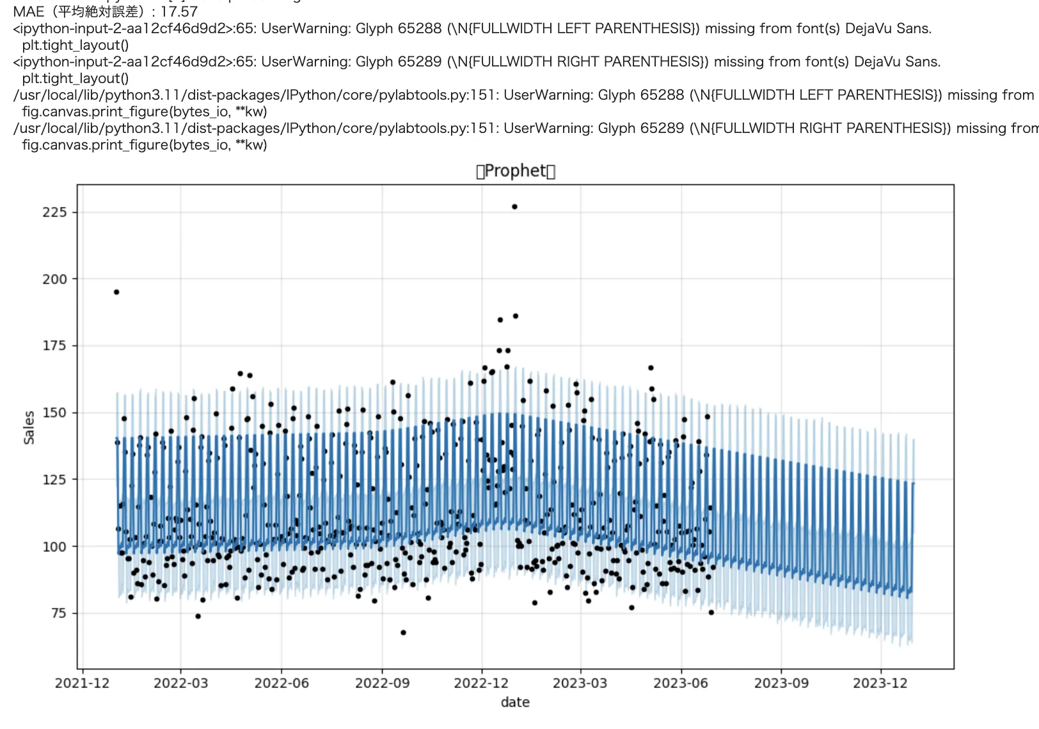
Task: Click the 2023-09 x-axis tick label
Action: 781,683
